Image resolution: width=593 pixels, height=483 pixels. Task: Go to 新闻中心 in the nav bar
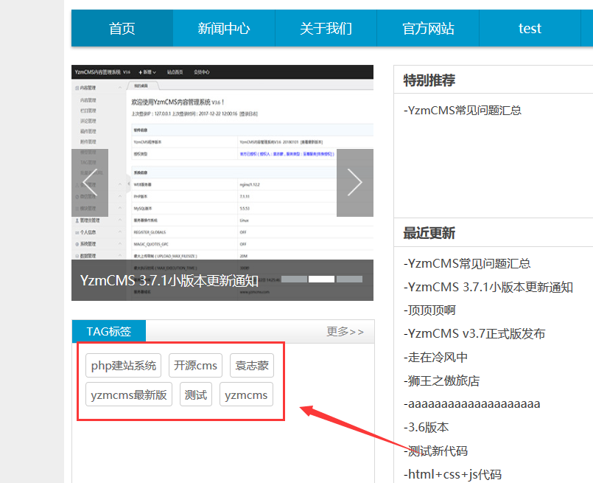tap(224, 28)
